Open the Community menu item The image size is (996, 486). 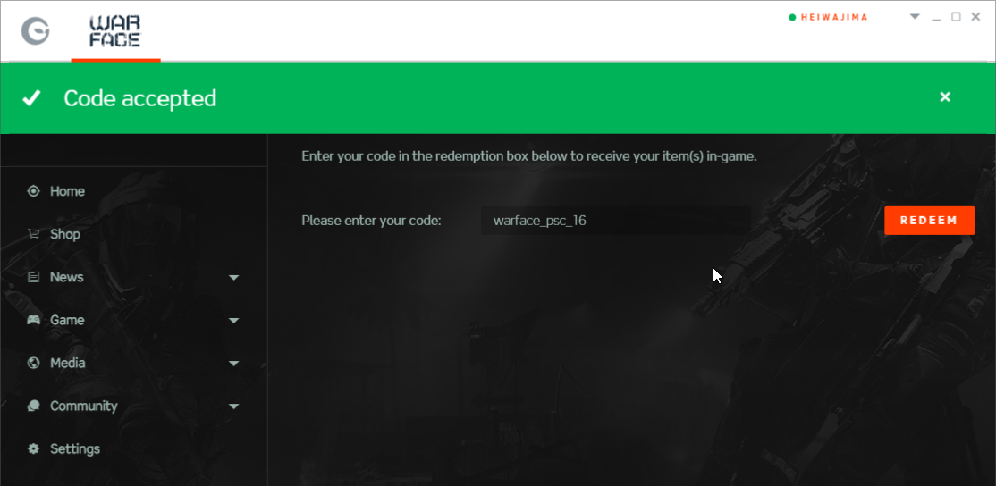tap(84, 406)
